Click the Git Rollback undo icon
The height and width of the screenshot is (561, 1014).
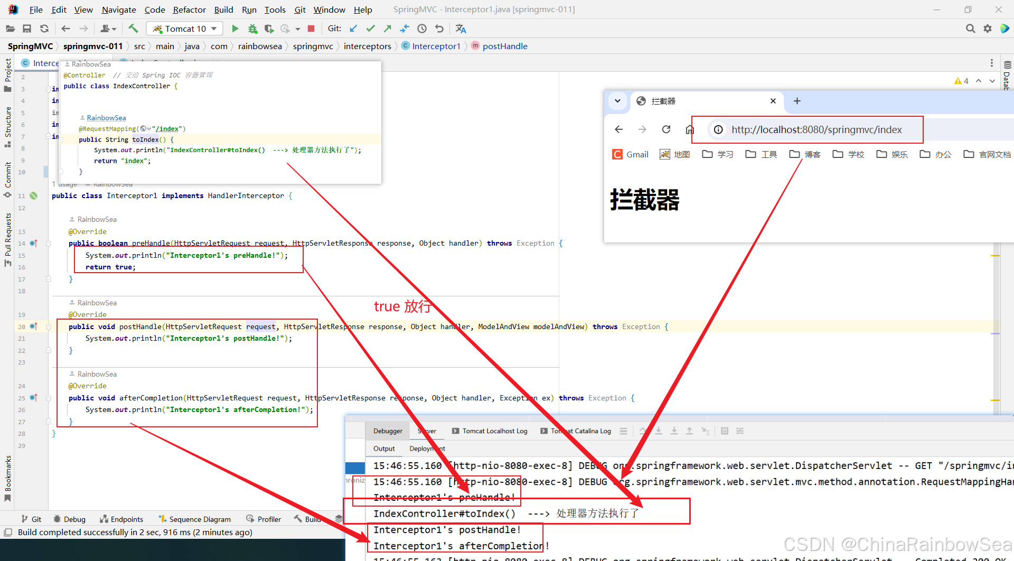click(x=439, y=29)
